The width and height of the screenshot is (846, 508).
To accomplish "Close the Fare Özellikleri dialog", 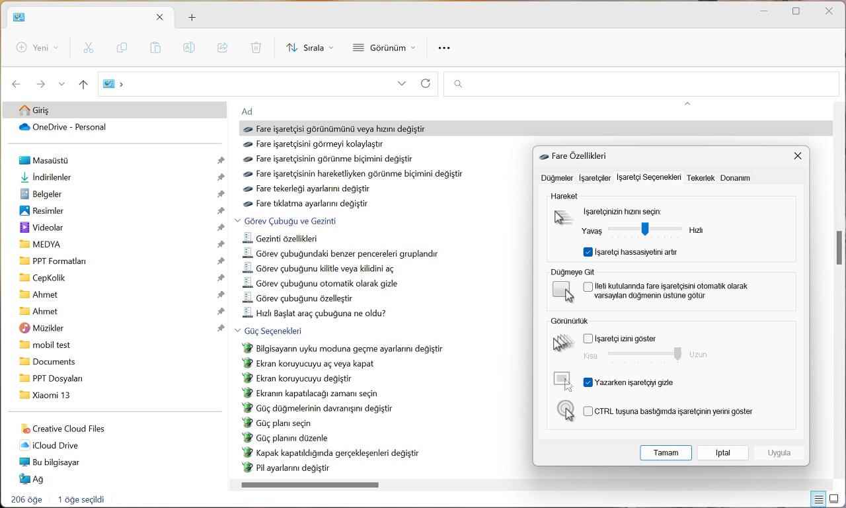I will click(x=798, y=156).
